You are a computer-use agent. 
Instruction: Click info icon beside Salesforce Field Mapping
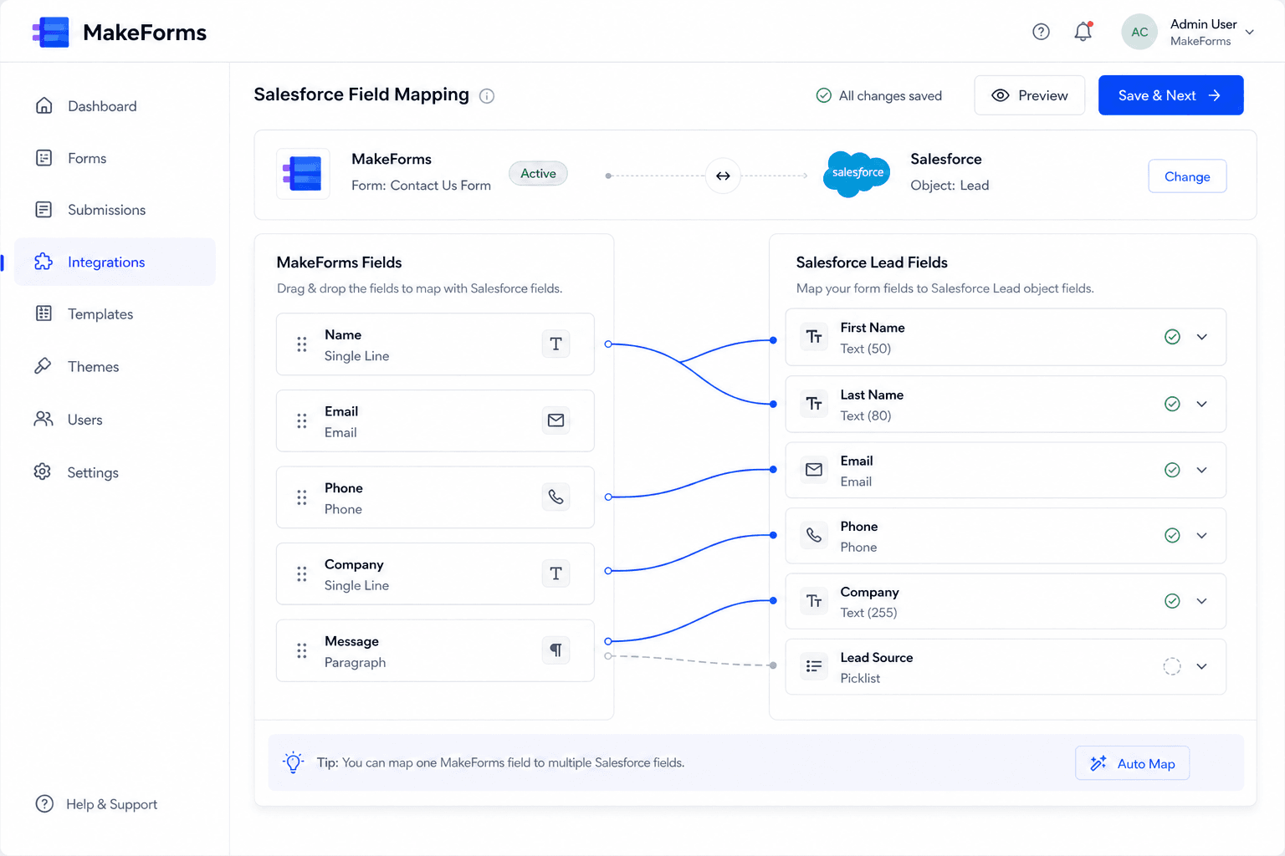pos(487,96)
